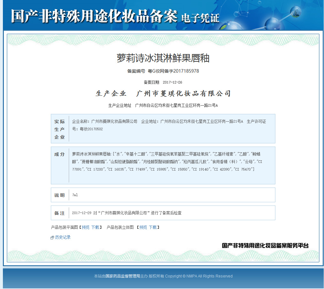Click the 历史记录 popup icon
Screen dimensions: 324x289
point(52,237)
